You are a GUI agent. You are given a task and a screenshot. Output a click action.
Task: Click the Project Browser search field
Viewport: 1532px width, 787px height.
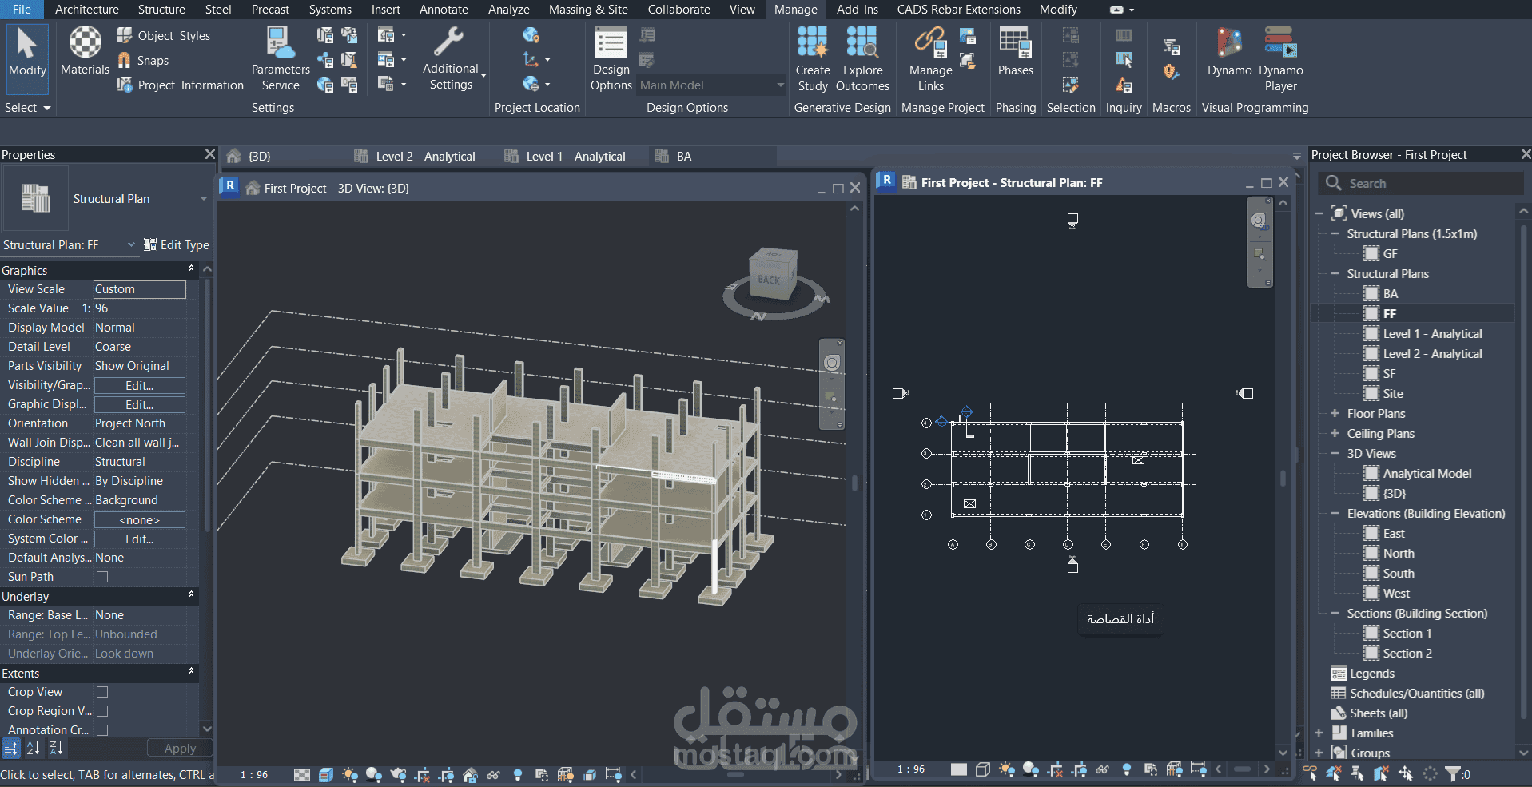[x=1422, y=183]
